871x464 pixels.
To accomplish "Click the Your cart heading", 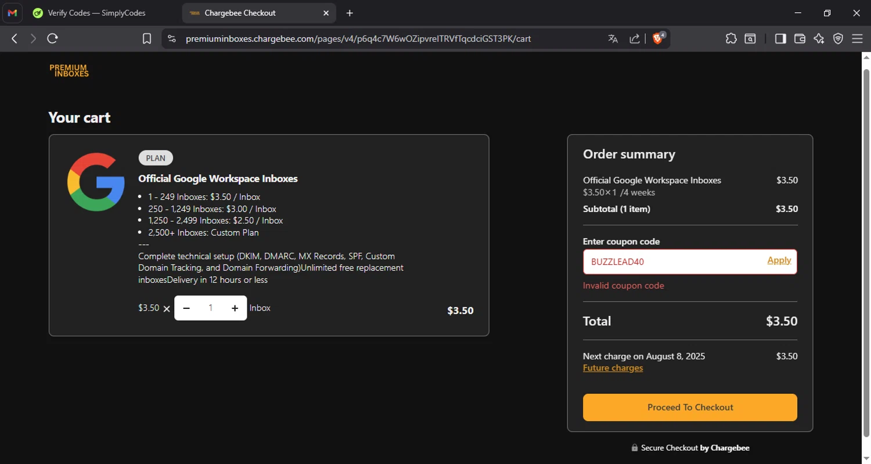I will 80,117.
